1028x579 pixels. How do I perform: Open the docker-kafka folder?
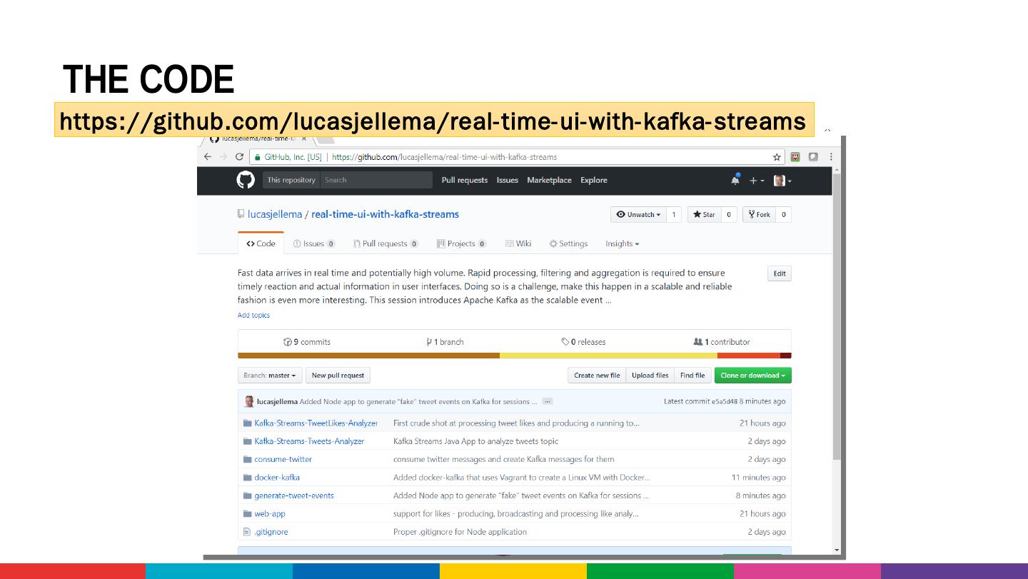(277, 478)
